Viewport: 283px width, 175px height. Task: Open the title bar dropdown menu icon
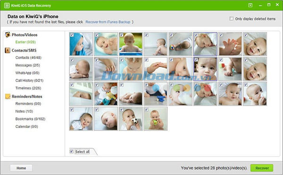(250, 5)
